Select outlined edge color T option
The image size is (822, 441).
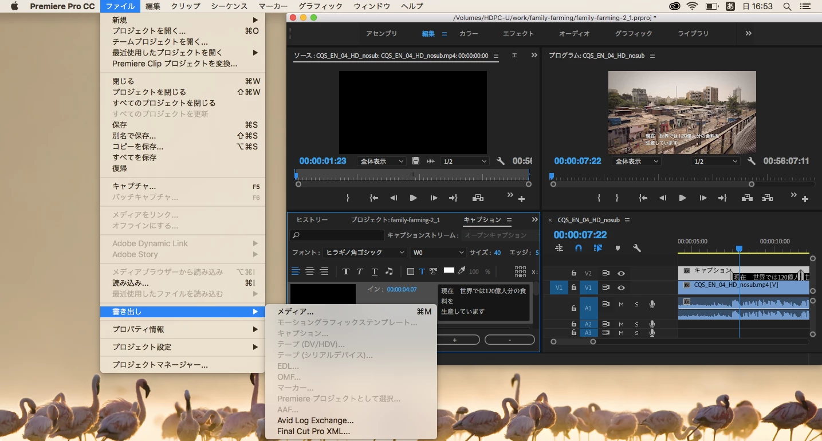[x=434, y=271]
